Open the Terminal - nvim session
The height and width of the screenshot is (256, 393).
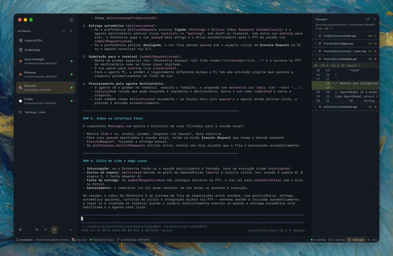tap(46, 112)
